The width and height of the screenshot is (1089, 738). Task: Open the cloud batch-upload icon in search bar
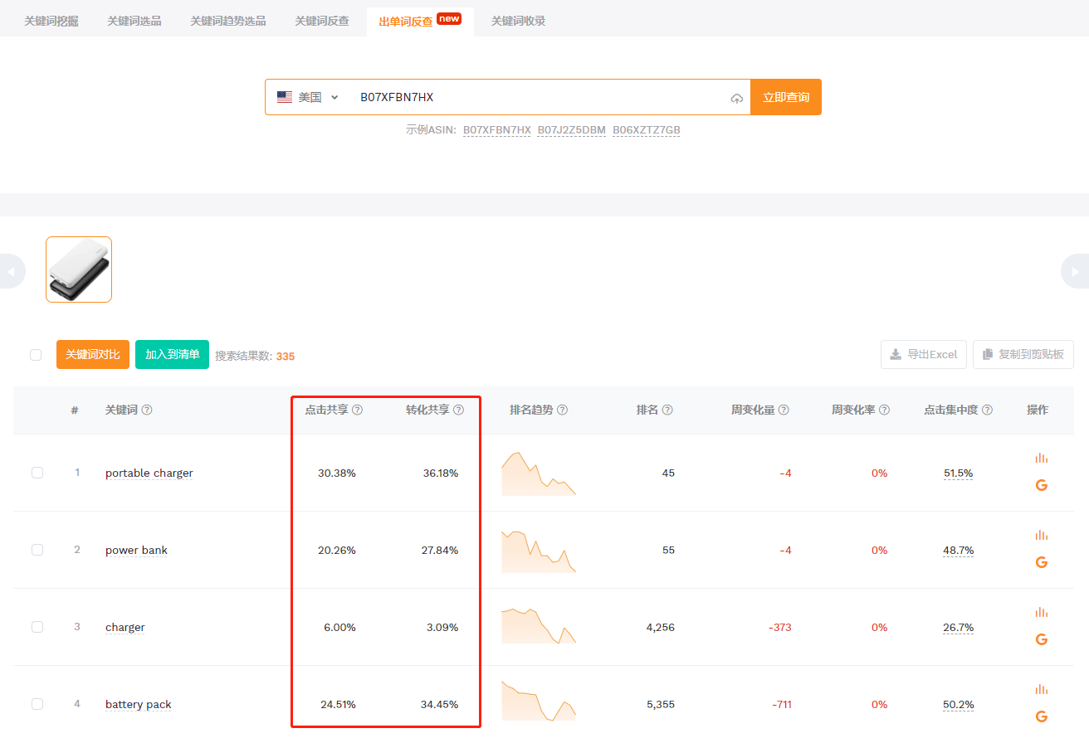736,98
